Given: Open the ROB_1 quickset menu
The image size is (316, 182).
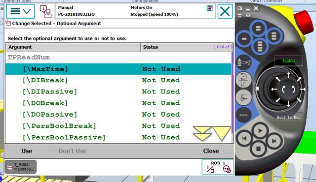Looking at the screenshot, I should point(218,167).
